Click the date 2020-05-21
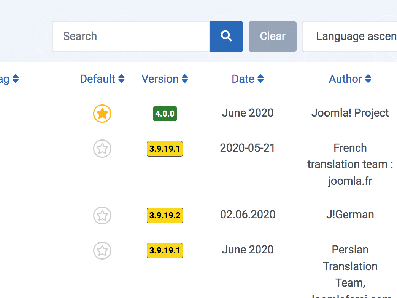 (x=248, y=148)
